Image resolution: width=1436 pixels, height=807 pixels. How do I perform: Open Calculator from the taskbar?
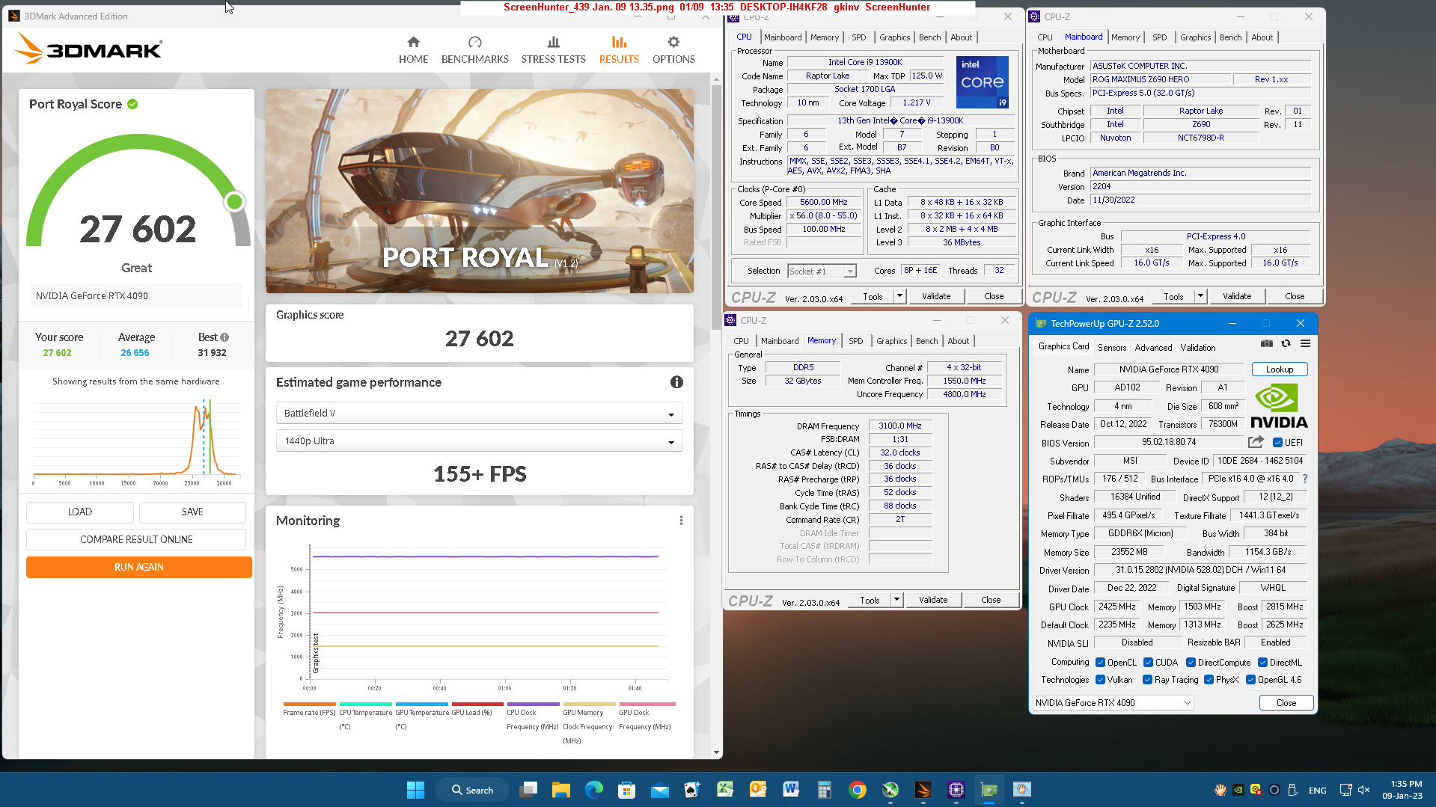pyautogui.click(x=825, y=790)
